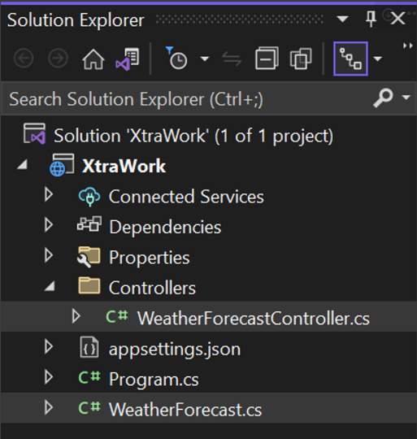The image size is (417, 439).
Task: Click the Solution 'XtraWork' icon
Action: pyautogui.click(x=34, y=134)
